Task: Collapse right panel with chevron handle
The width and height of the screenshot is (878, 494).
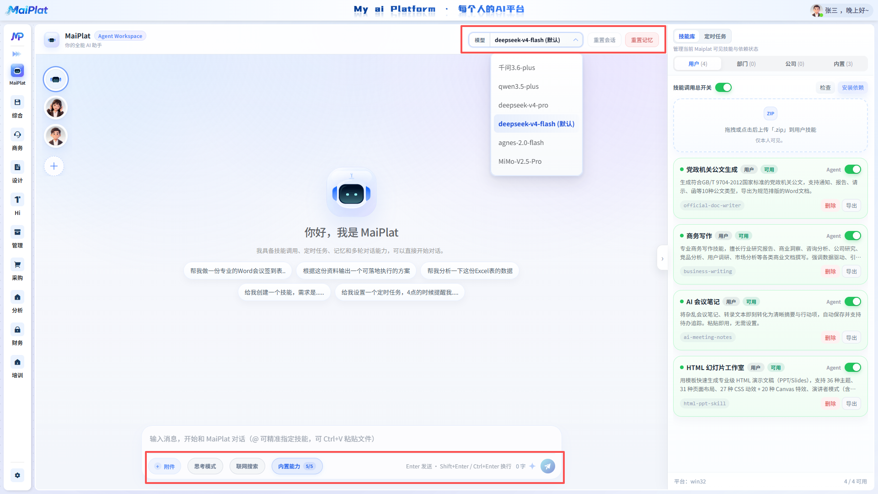Action: tap(662, 258)
